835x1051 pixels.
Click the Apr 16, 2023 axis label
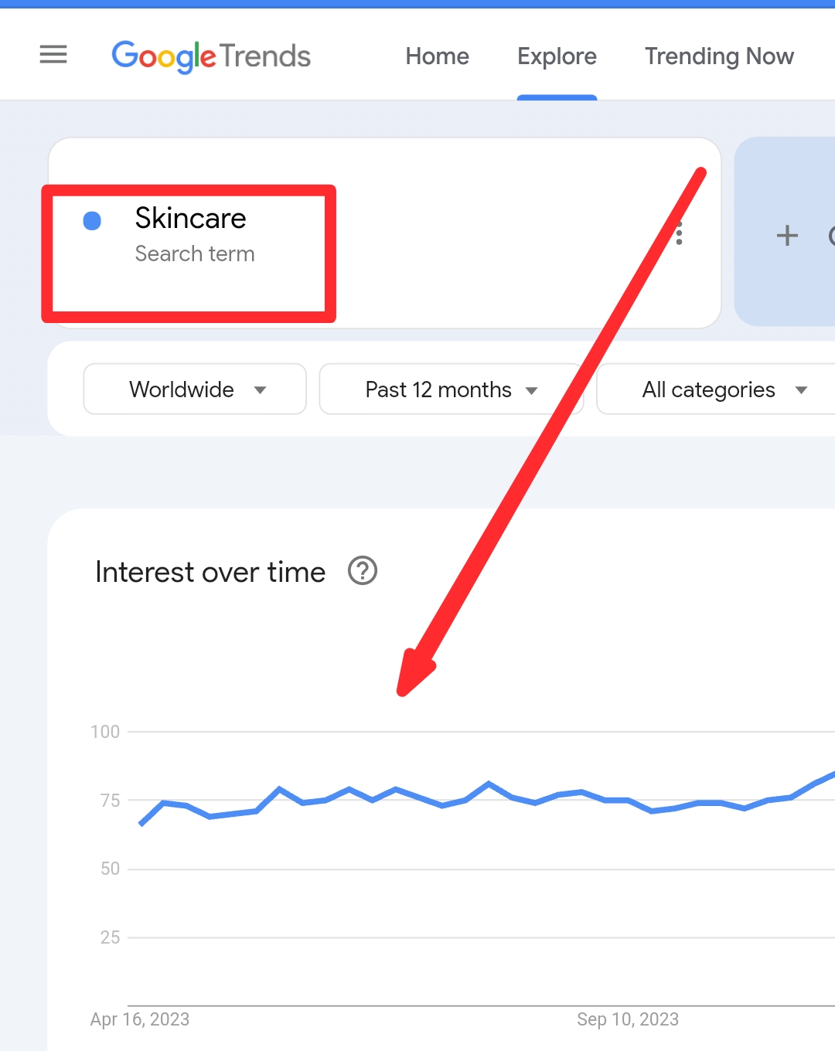[140, 1019]
